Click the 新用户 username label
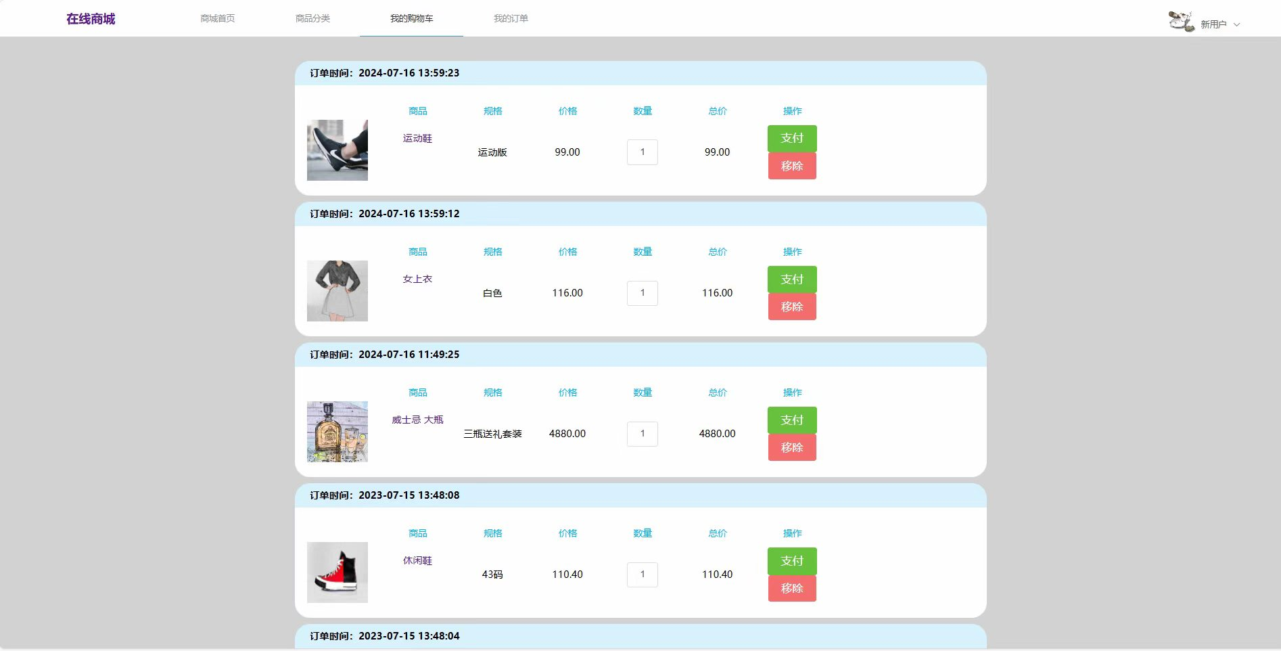 1213,24
